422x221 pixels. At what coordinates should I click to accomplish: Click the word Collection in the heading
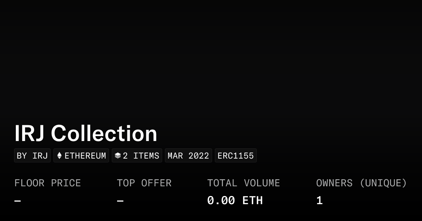point(104,134)
